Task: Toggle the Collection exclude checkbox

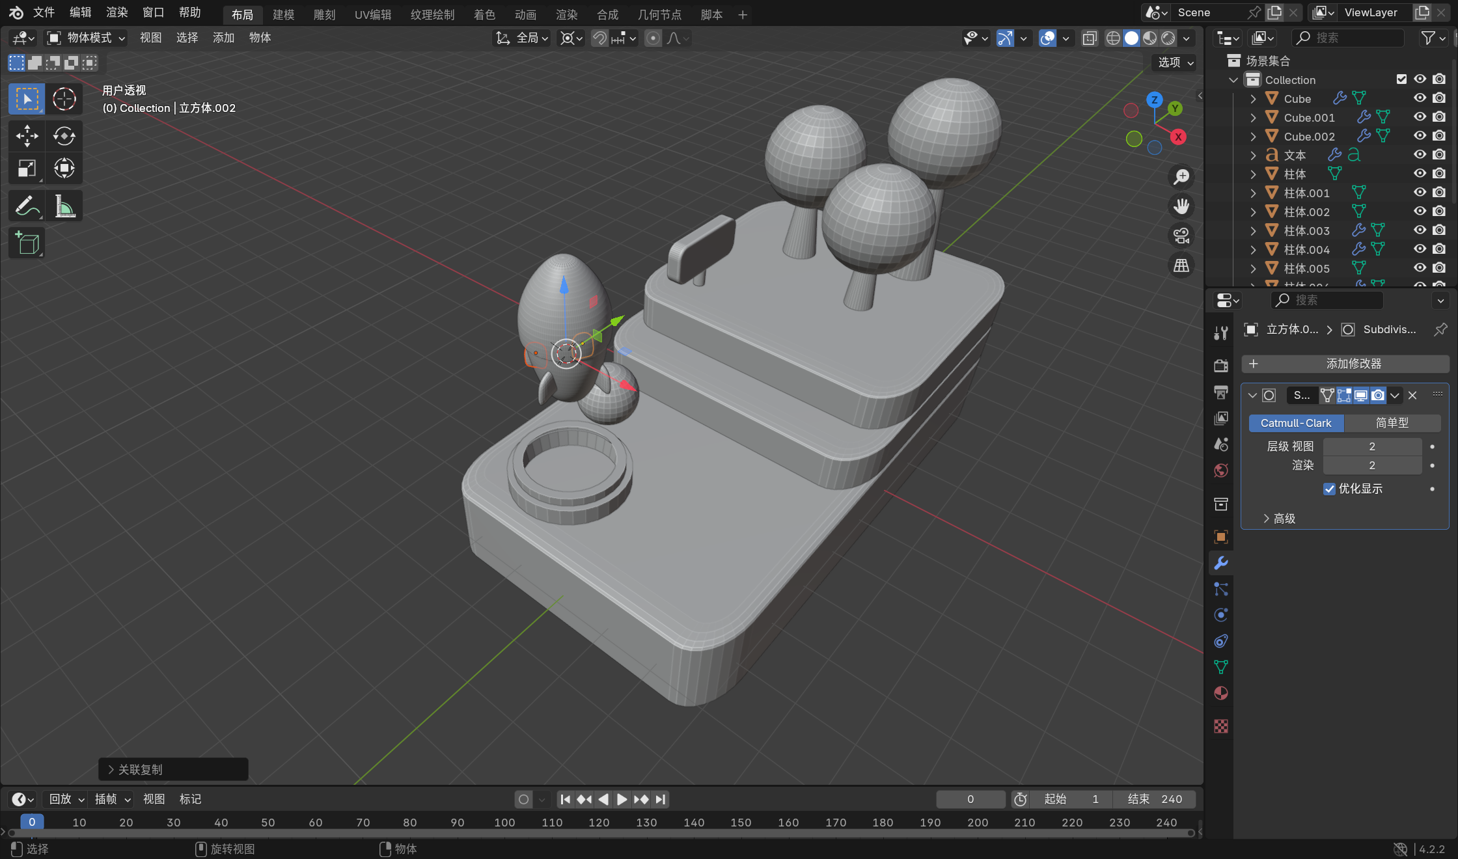Action: [x=1401, y=79]
